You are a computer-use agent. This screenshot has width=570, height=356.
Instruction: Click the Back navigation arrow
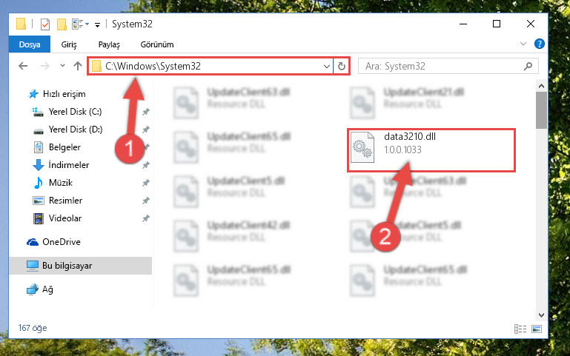point(23,66)
